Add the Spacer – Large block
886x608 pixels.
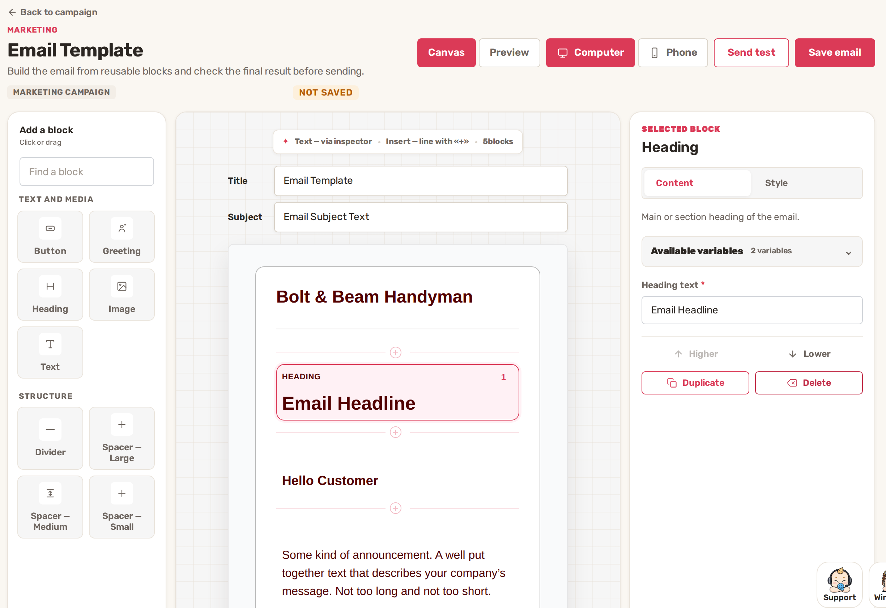122,438
